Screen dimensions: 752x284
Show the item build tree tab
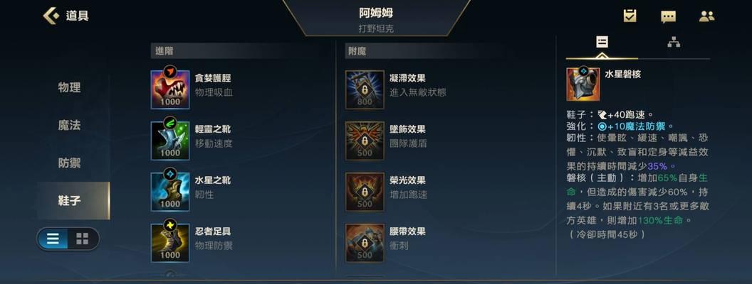(x=674, y=42)
